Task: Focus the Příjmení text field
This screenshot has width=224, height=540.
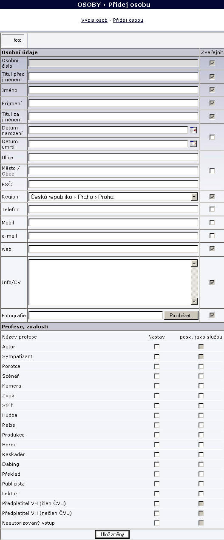Action: click(113, 103)
